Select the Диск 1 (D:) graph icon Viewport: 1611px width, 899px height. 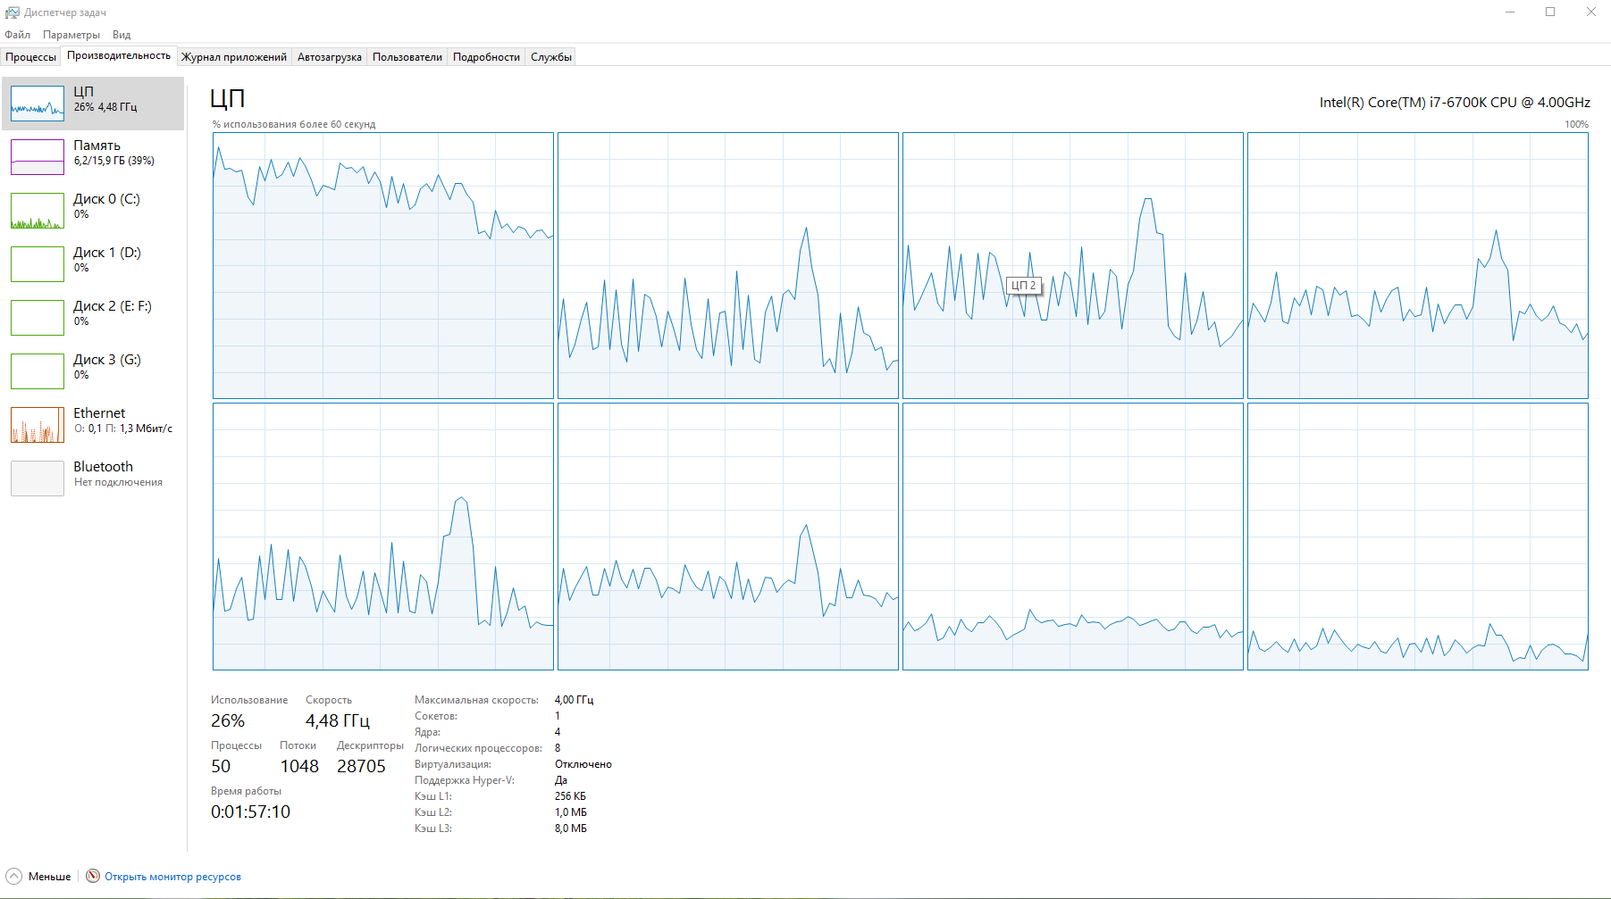(38, 264)
